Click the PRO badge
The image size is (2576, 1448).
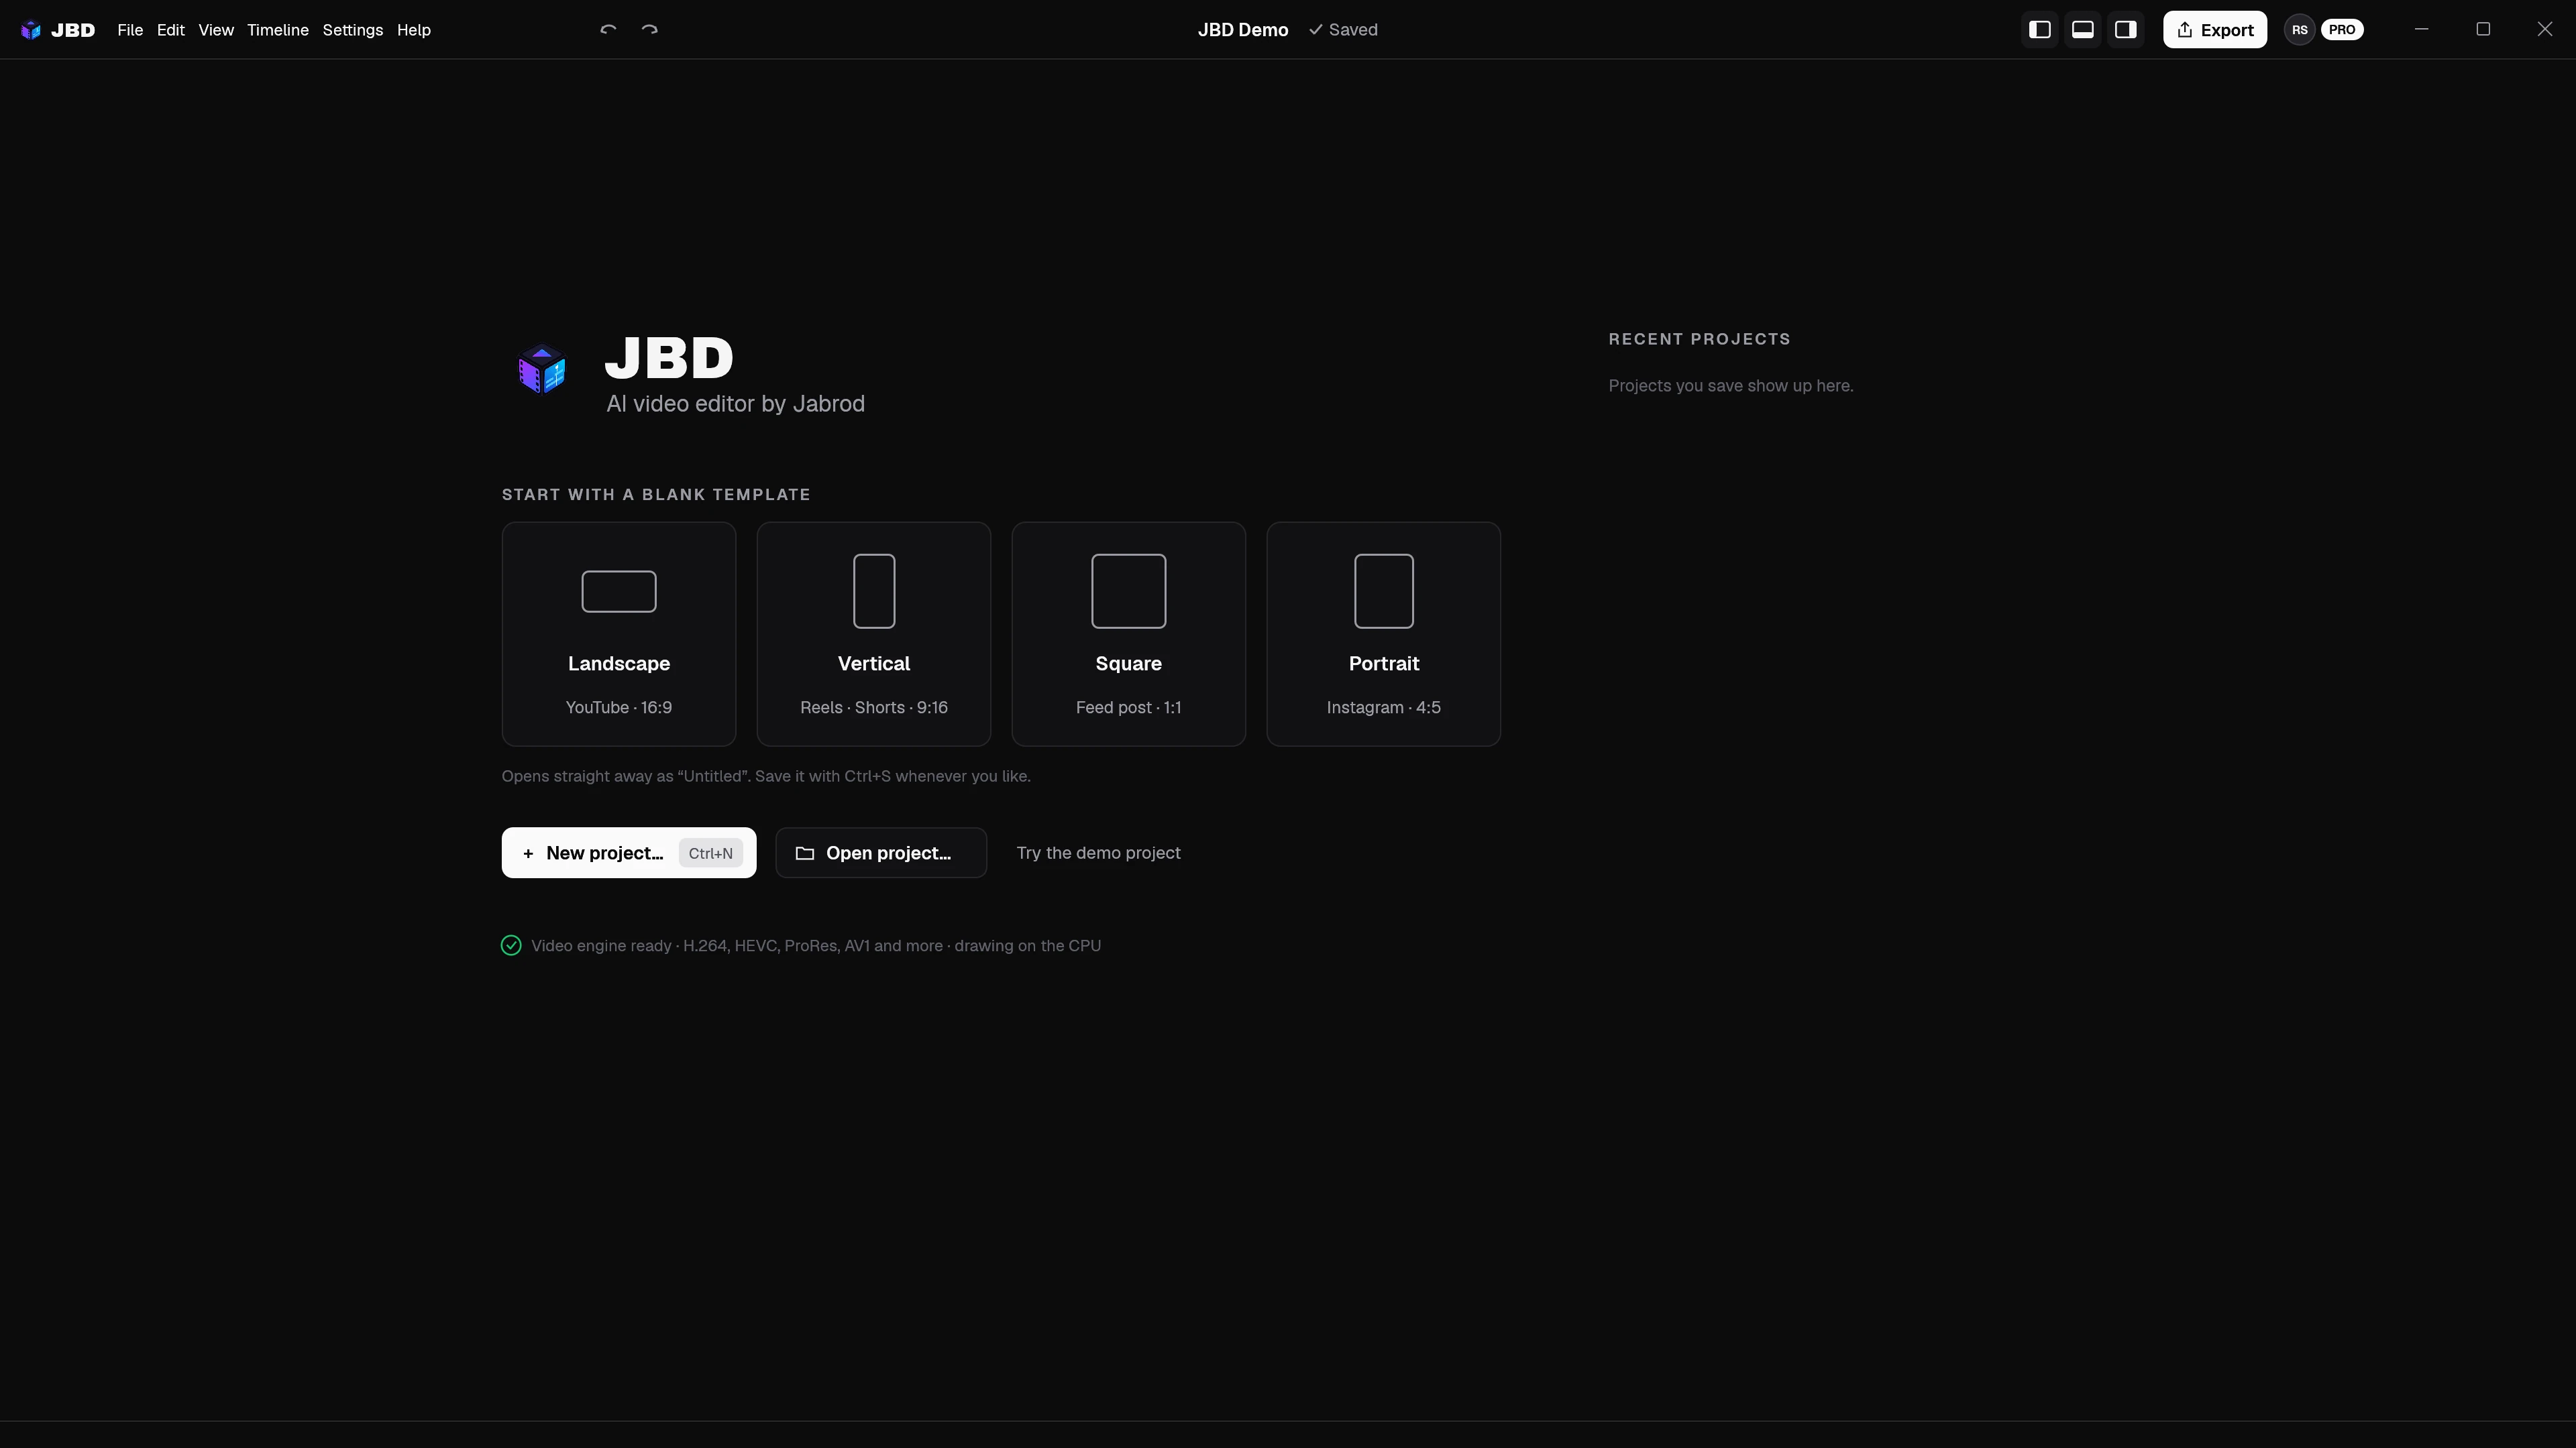(x=2342, y=30)
